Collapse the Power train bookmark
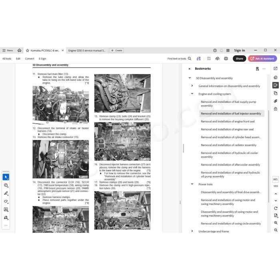Screen dimensions: 280x280 click(192, 184)
